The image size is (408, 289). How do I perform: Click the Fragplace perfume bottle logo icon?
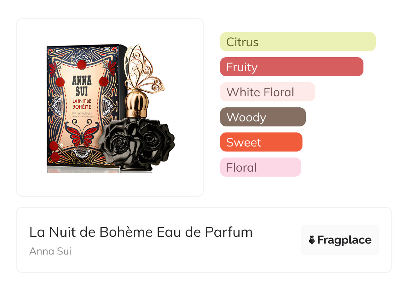312,240
